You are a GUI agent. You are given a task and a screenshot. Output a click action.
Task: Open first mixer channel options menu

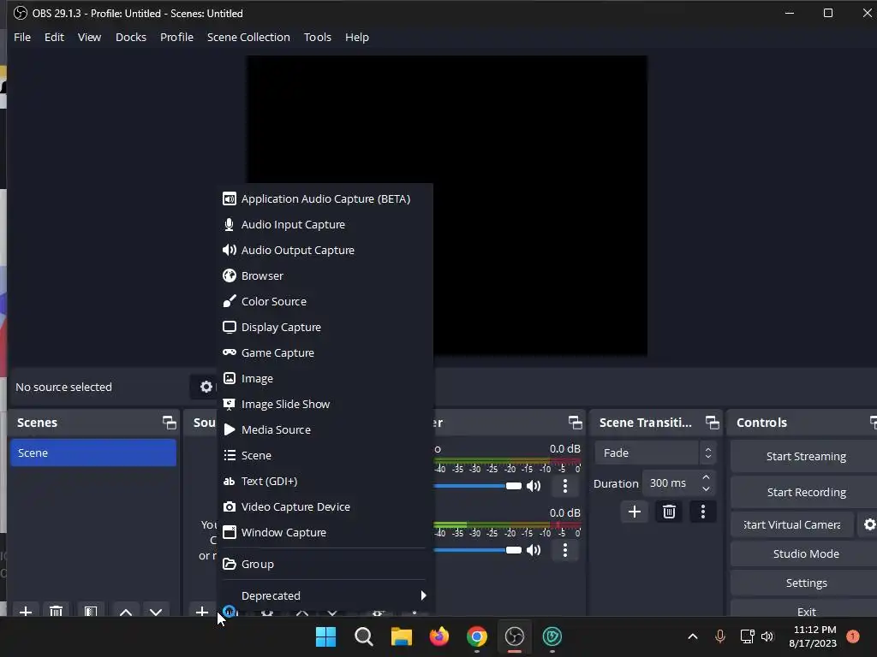(565, 486)
